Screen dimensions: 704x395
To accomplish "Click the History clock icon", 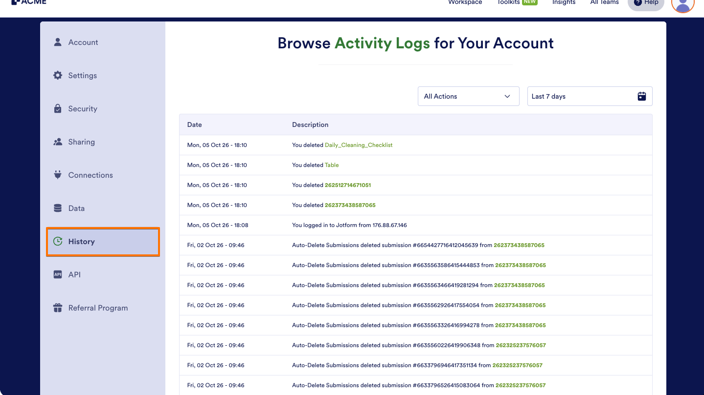I will pyautogui.click(x=58, y=241).
